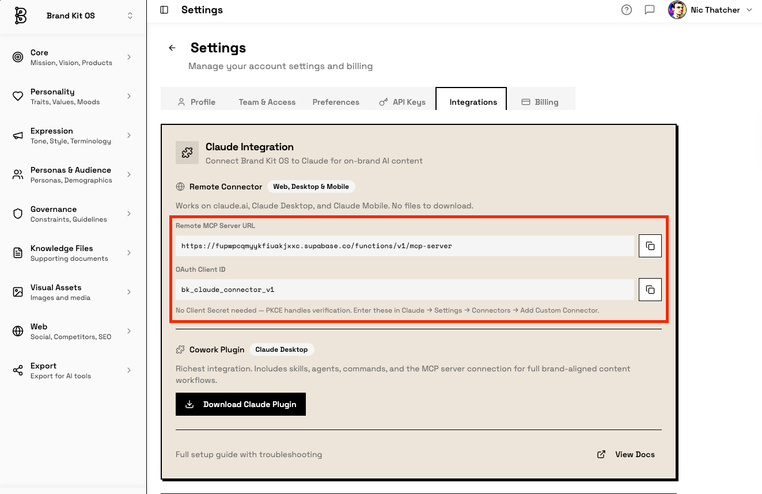Copy the Remote MCP Server URL

pyautogui.click(x=650, y=246)
